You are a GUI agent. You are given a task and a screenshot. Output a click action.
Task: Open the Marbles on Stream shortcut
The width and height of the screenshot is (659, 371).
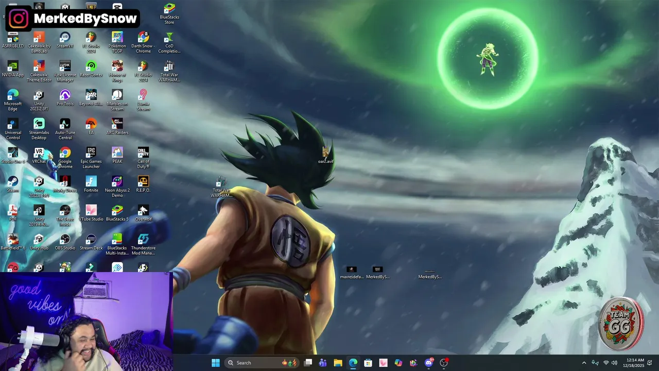[117, 100]
